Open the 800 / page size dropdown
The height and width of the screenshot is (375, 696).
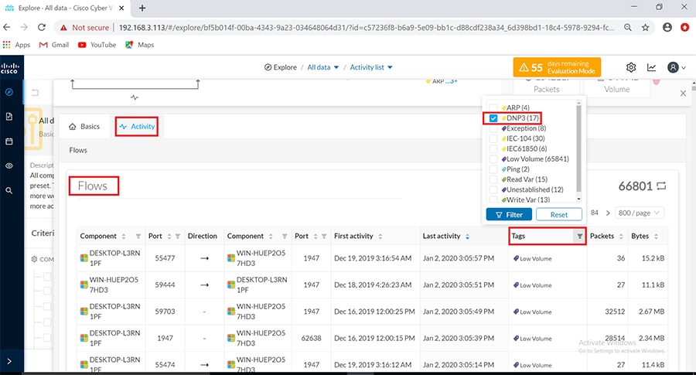(640, 213)
